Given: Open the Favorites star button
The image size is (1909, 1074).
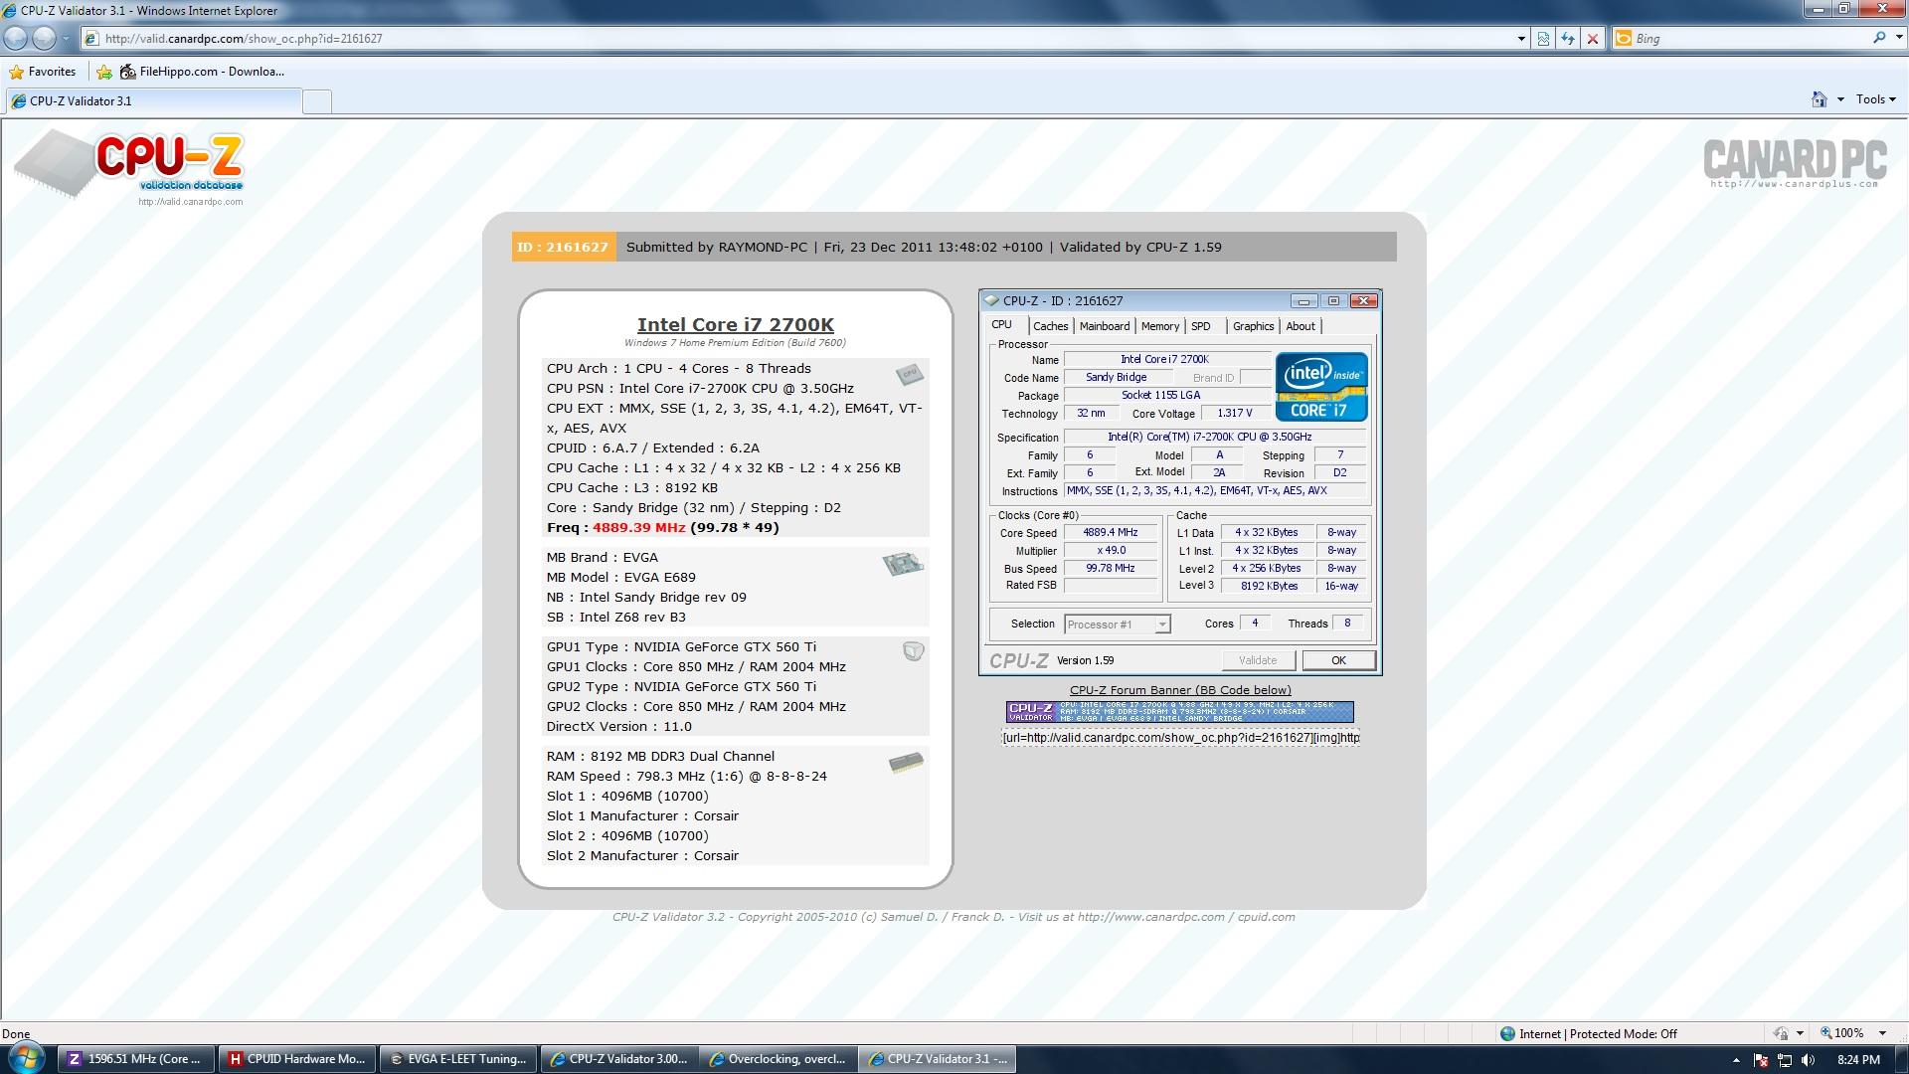Looking at the screenshot, I should pos(42,72).
